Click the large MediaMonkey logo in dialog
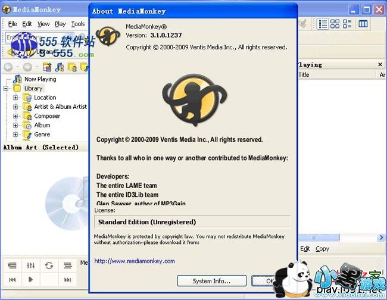Screen dimensions: 387x300 [x=195, y=99]
